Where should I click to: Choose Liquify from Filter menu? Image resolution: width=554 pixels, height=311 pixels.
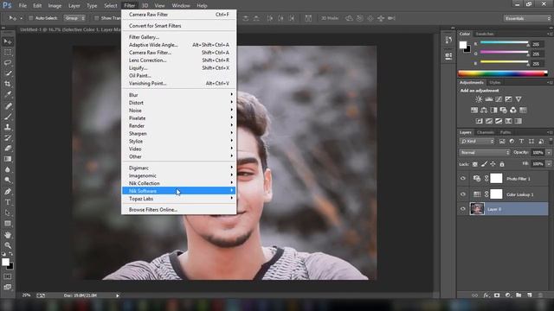pyautogui.click(x=179, y=67)
